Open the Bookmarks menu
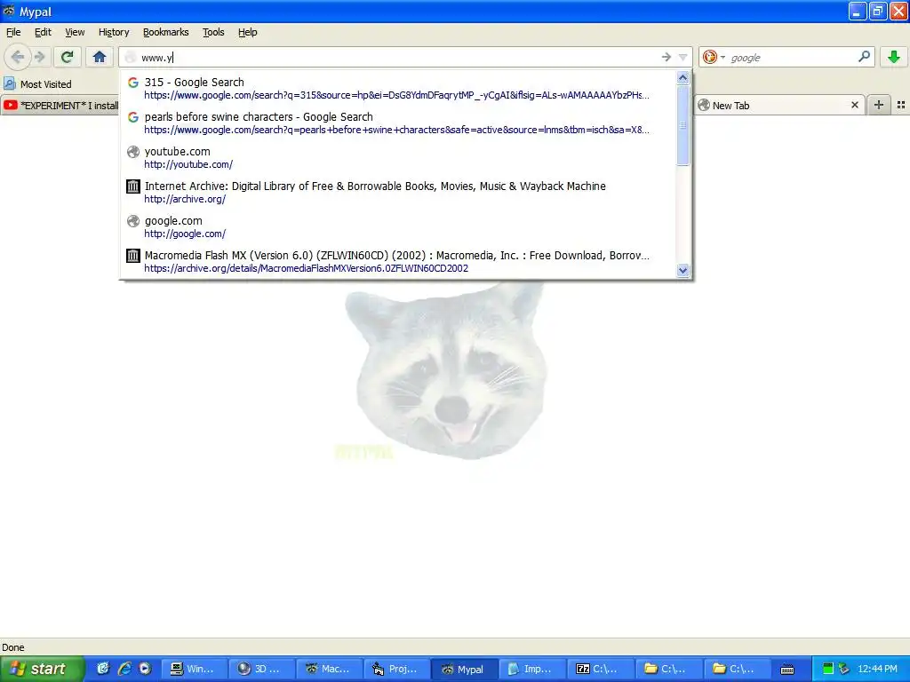This screenshot has height=682, width=910. coord(166,32)
